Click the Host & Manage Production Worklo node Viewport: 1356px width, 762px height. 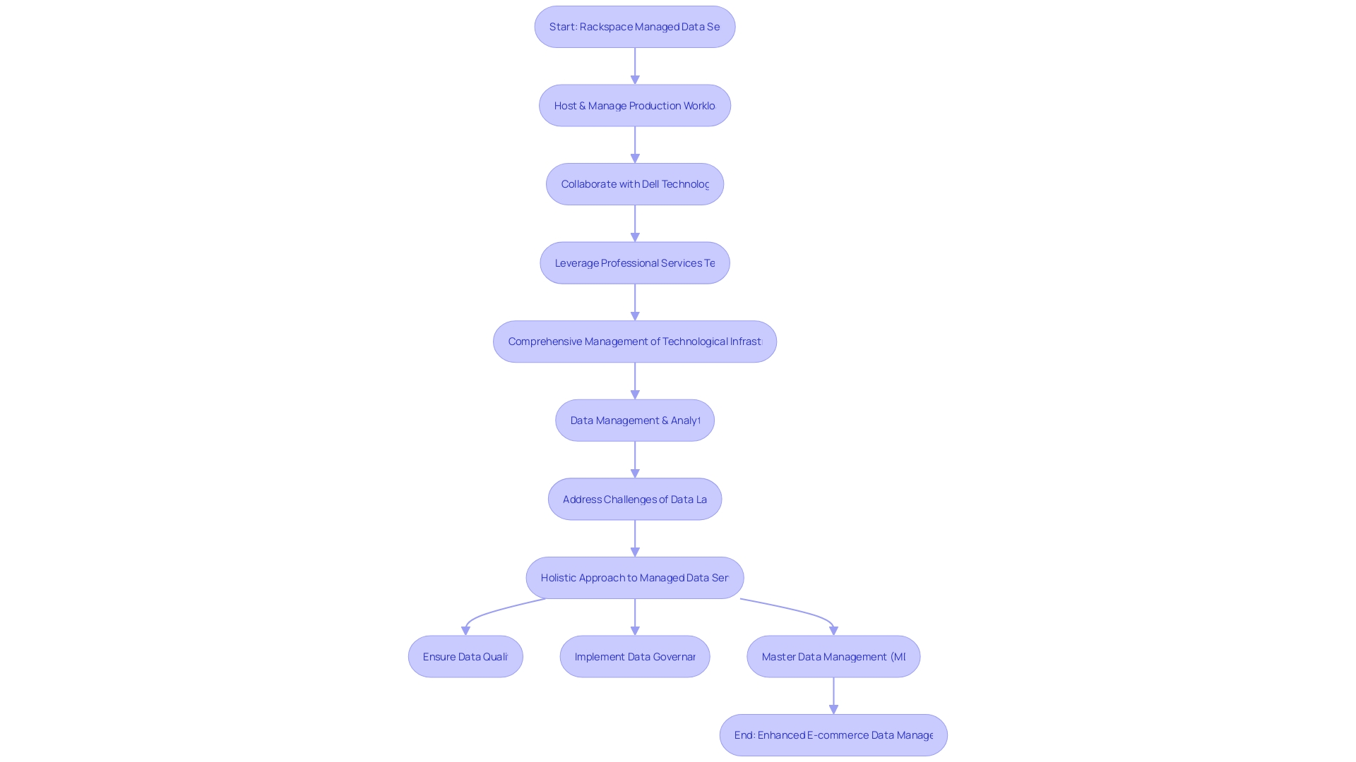634,104
